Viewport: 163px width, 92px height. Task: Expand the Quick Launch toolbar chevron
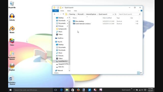[x=132, y=89]
